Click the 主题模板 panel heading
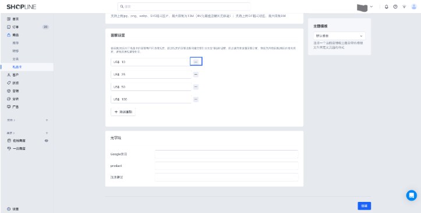The height and width of the screenshot is (213, 421). 320,26
